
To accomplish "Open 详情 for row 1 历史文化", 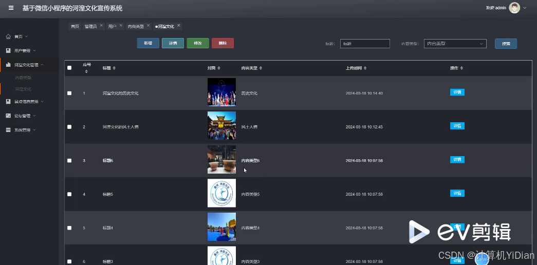I will click(x=457, y=92).
